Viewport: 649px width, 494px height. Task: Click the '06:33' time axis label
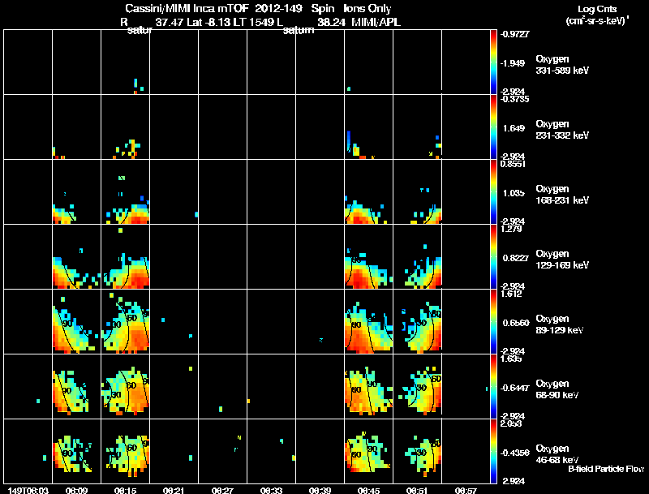[271, 491]
